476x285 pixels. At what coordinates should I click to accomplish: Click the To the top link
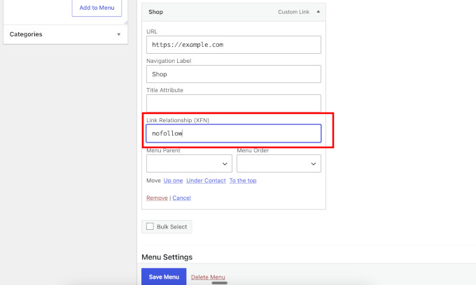[243, 180]
